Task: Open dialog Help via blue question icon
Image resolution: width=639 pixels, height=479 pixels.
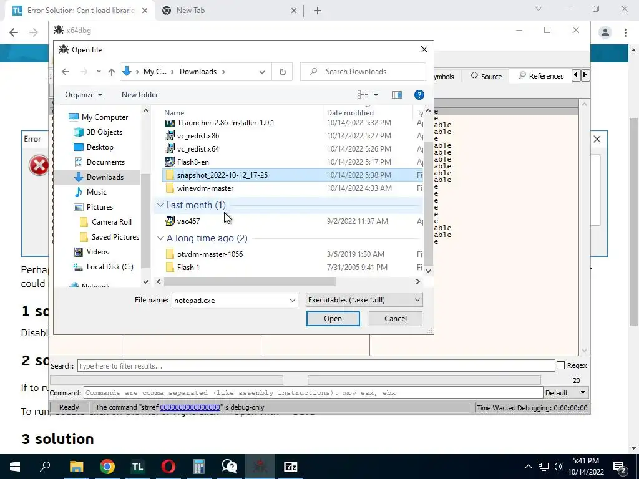Action: click(419, 95)
